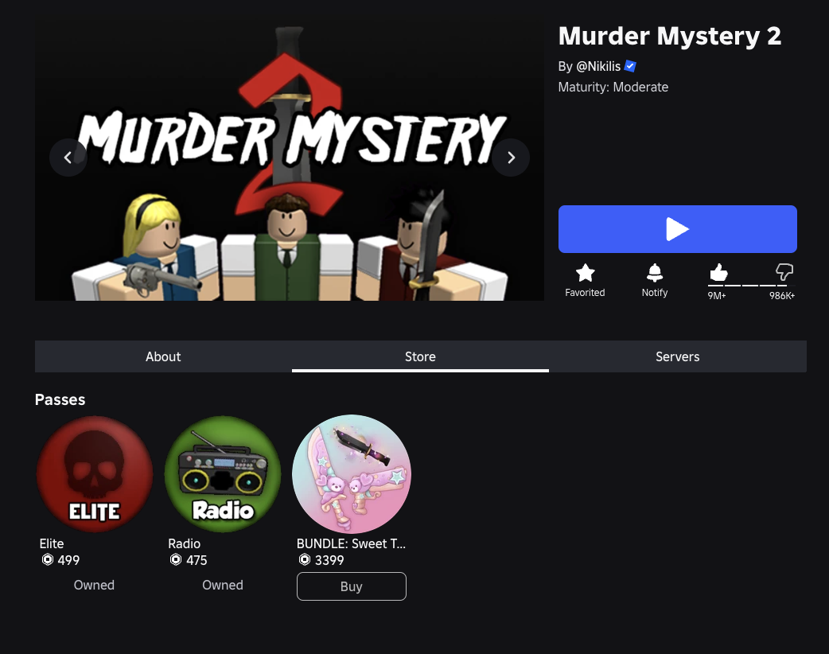Select the Store tab

tap(420, 356)
